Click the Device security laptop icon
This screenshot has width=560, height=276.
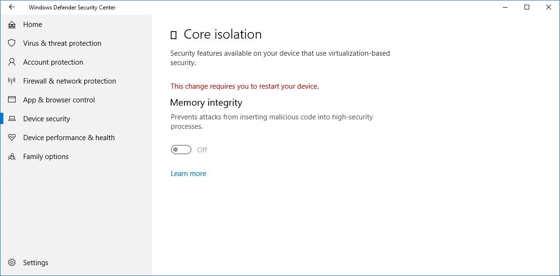click(x=12, y=119)
